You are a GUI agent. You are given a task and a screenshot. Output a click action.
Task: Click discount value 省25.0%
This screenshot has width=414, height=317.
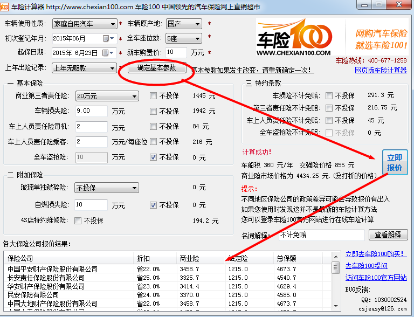[148, 278]
